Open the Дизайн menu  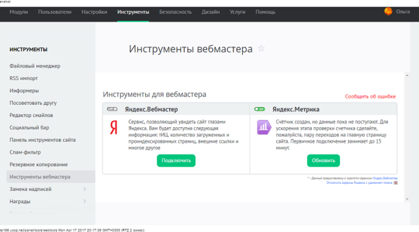tap(211, 12)
